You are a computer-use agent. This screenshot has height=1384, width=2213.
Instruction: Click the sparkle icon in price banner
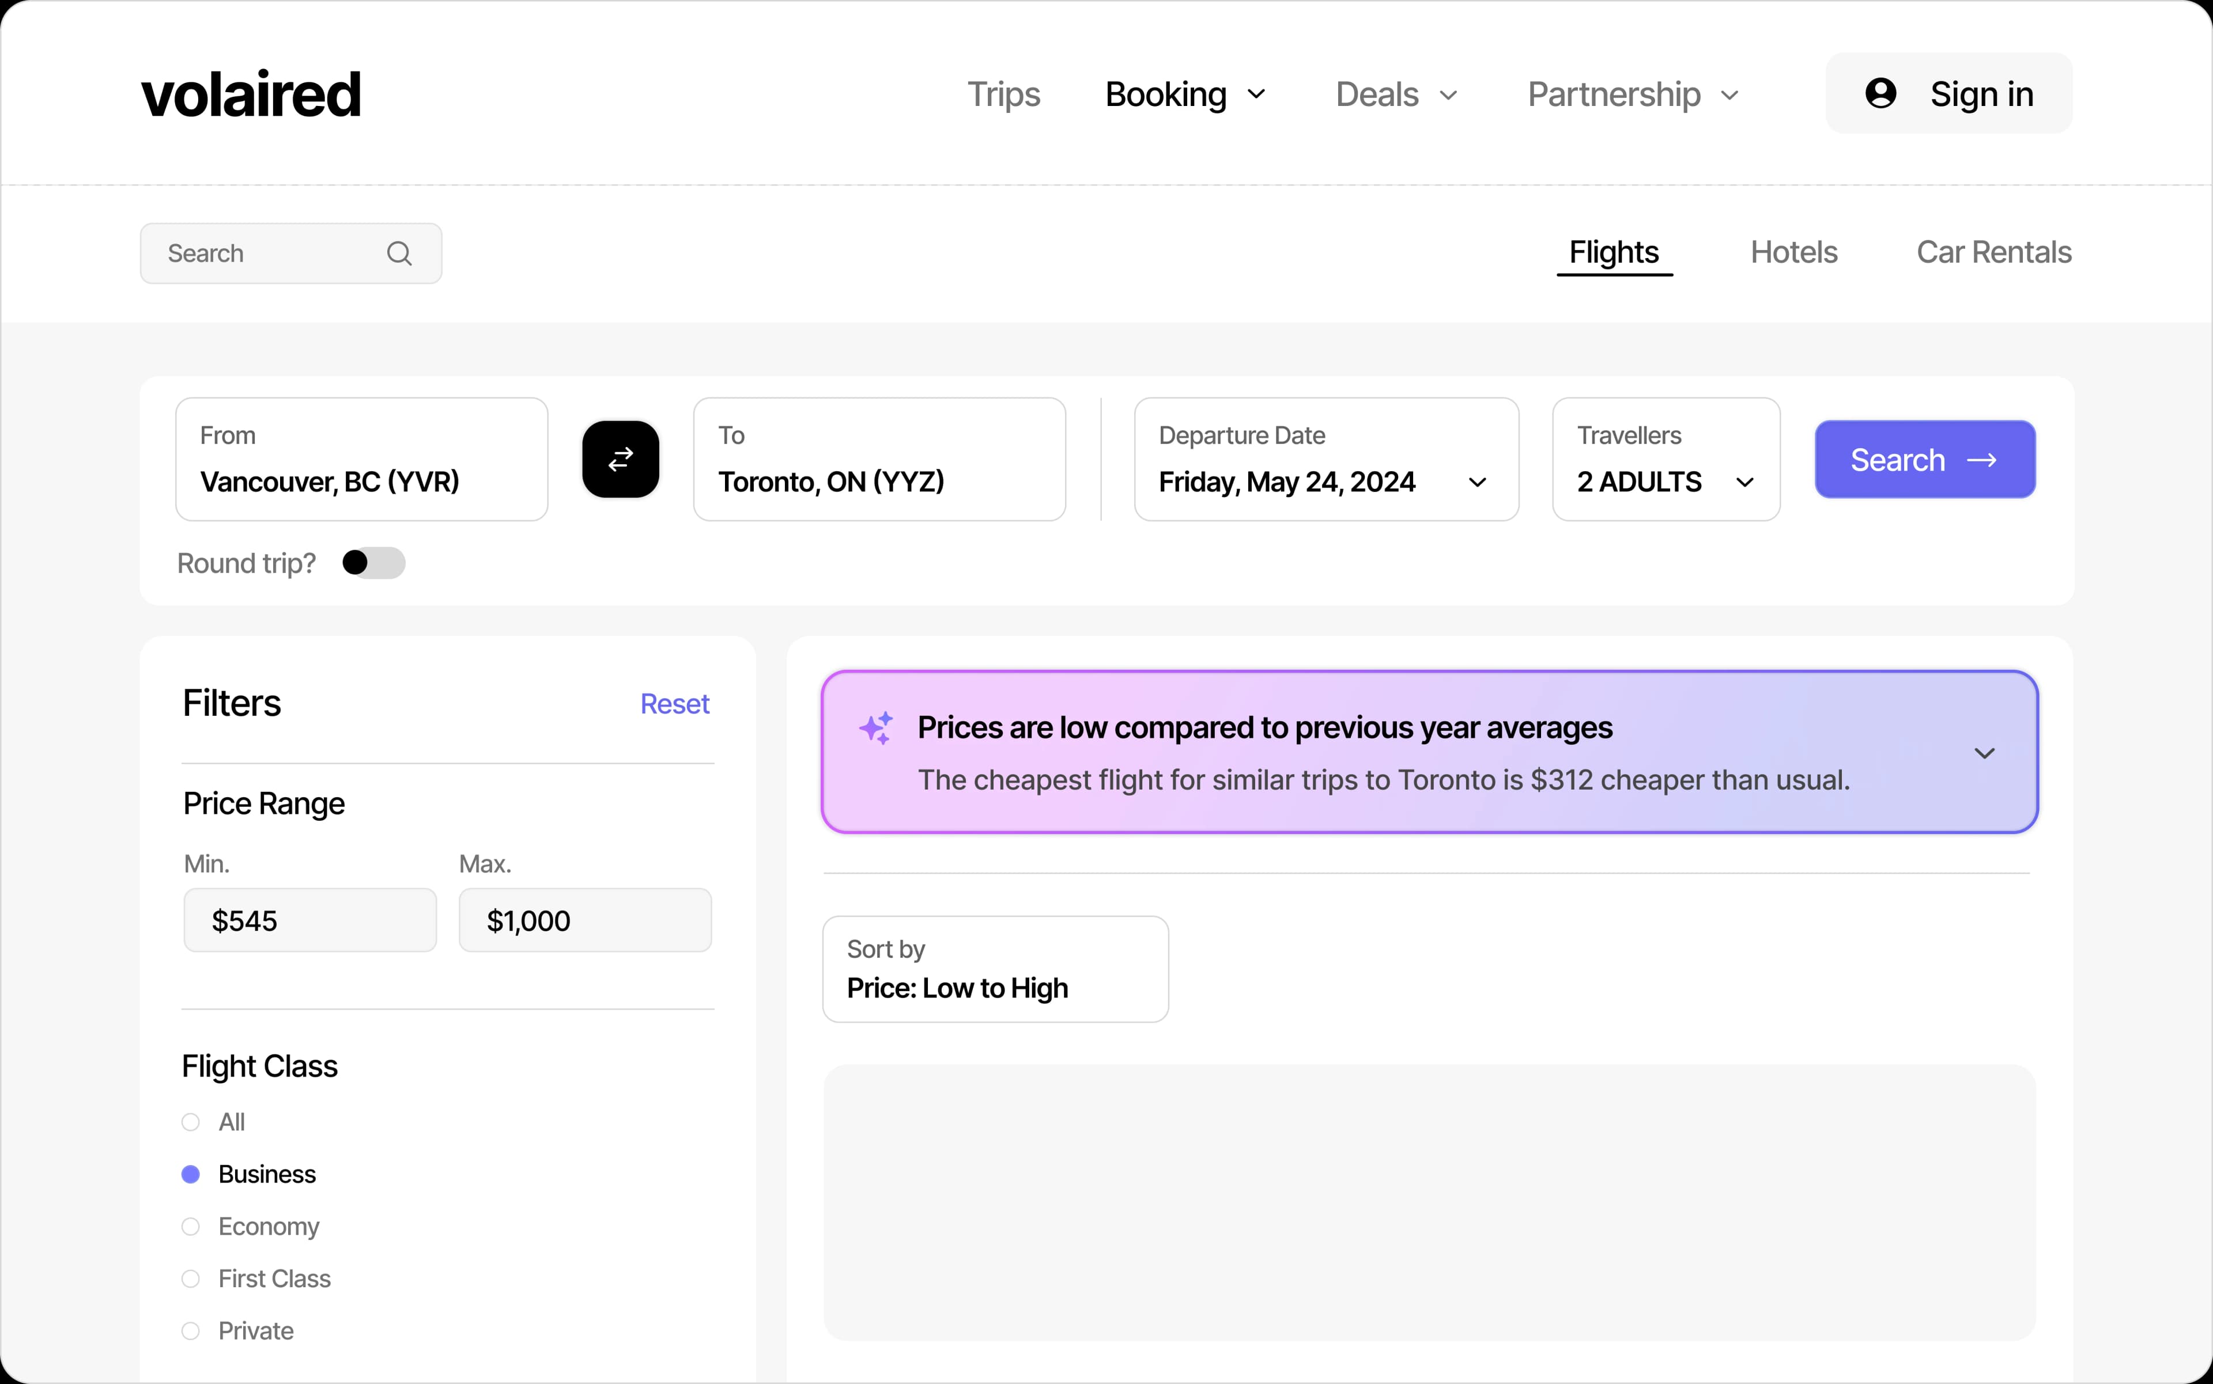[x=875, y=727]
